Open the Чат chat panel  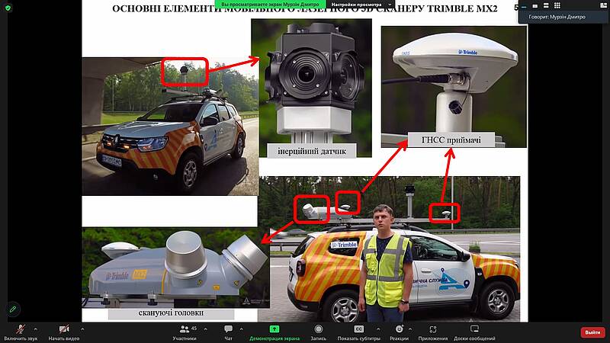[x=228, y=332]
